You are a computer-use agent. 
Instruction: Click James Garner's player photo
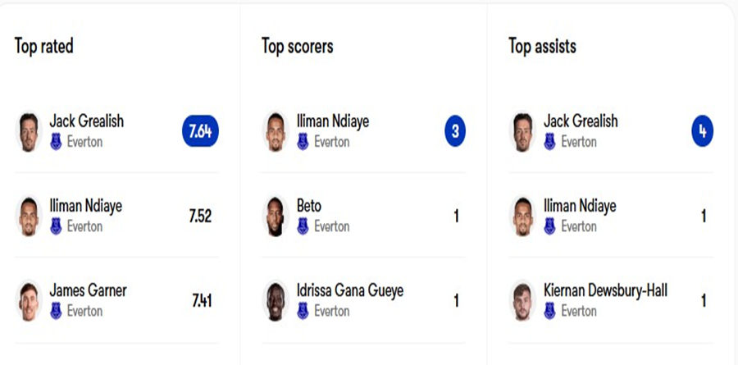pos(30,301)
